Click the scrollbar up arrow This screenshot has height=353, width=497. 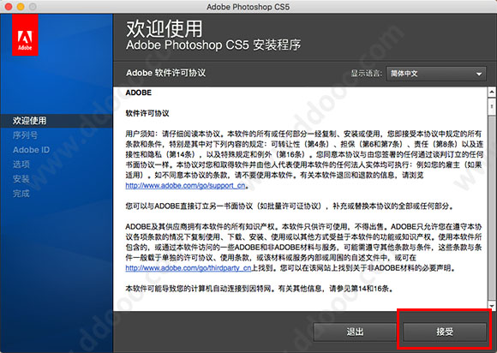[492, 93]
